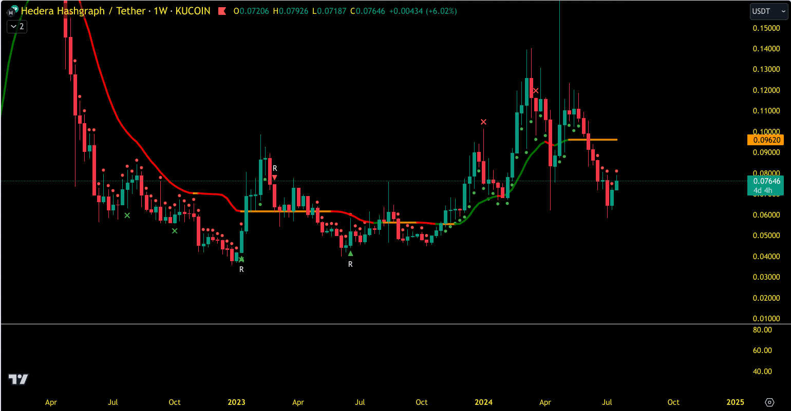This screenshot has height=411, width=791.
Task: Click green up-triangle above July 2023 R label
Action: tap(350, 253)
